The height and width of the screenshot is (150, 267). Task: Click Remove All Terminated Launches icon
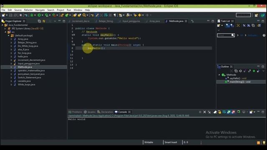pos(209,112)
